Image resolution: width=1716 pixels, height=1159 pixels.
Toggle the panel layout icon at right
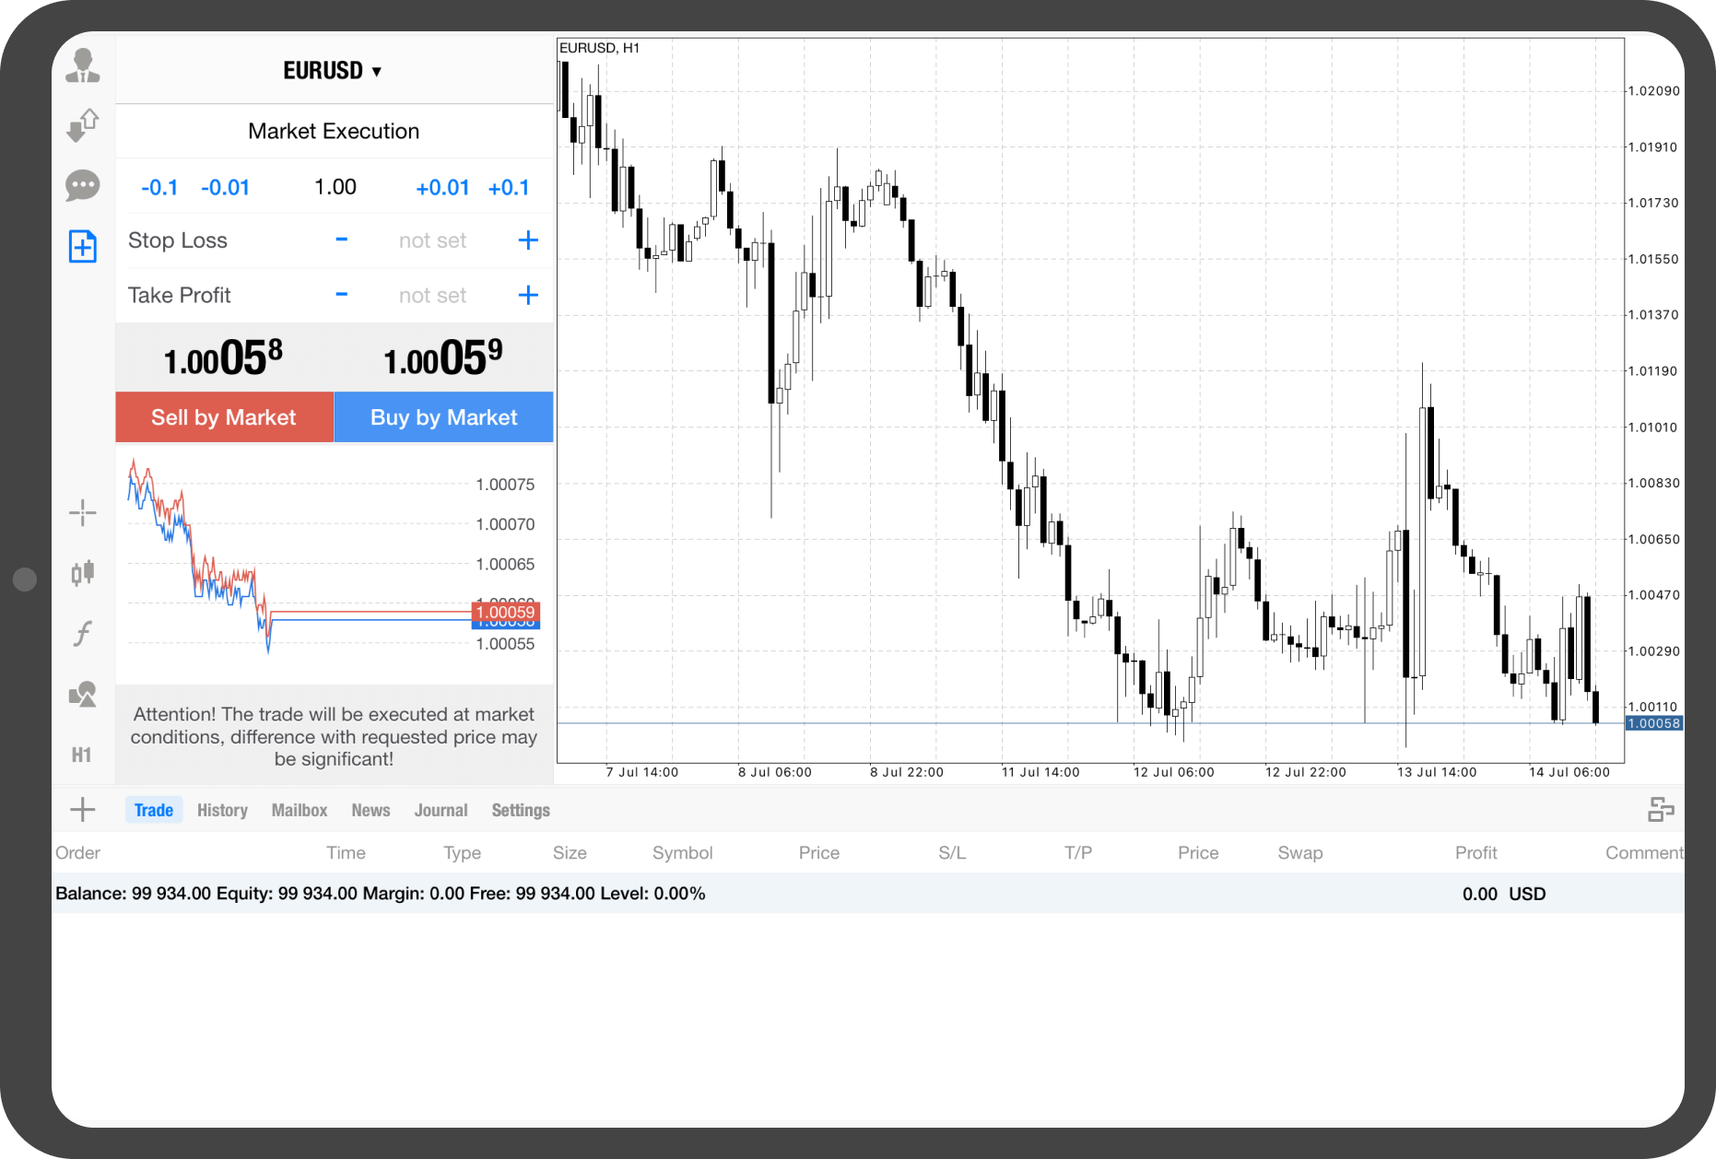(x=1660, y=810)
